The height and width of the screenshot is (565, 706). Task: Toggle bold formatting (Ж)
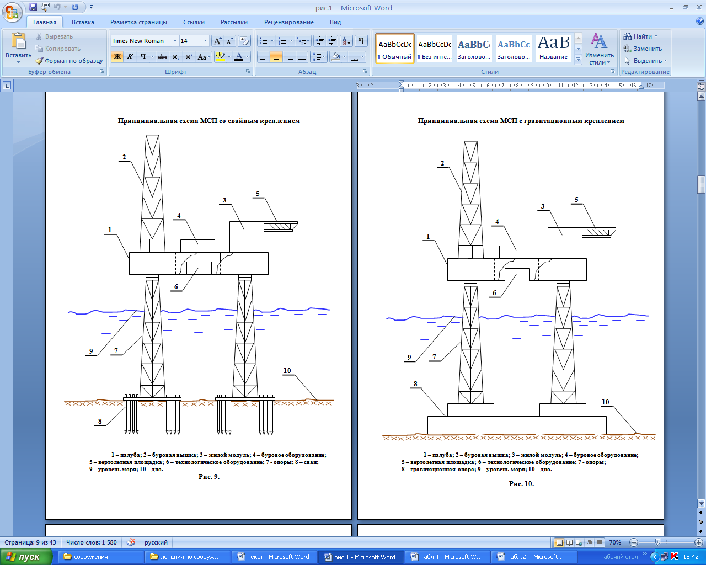pyautogui.click(x=117, y=57)
